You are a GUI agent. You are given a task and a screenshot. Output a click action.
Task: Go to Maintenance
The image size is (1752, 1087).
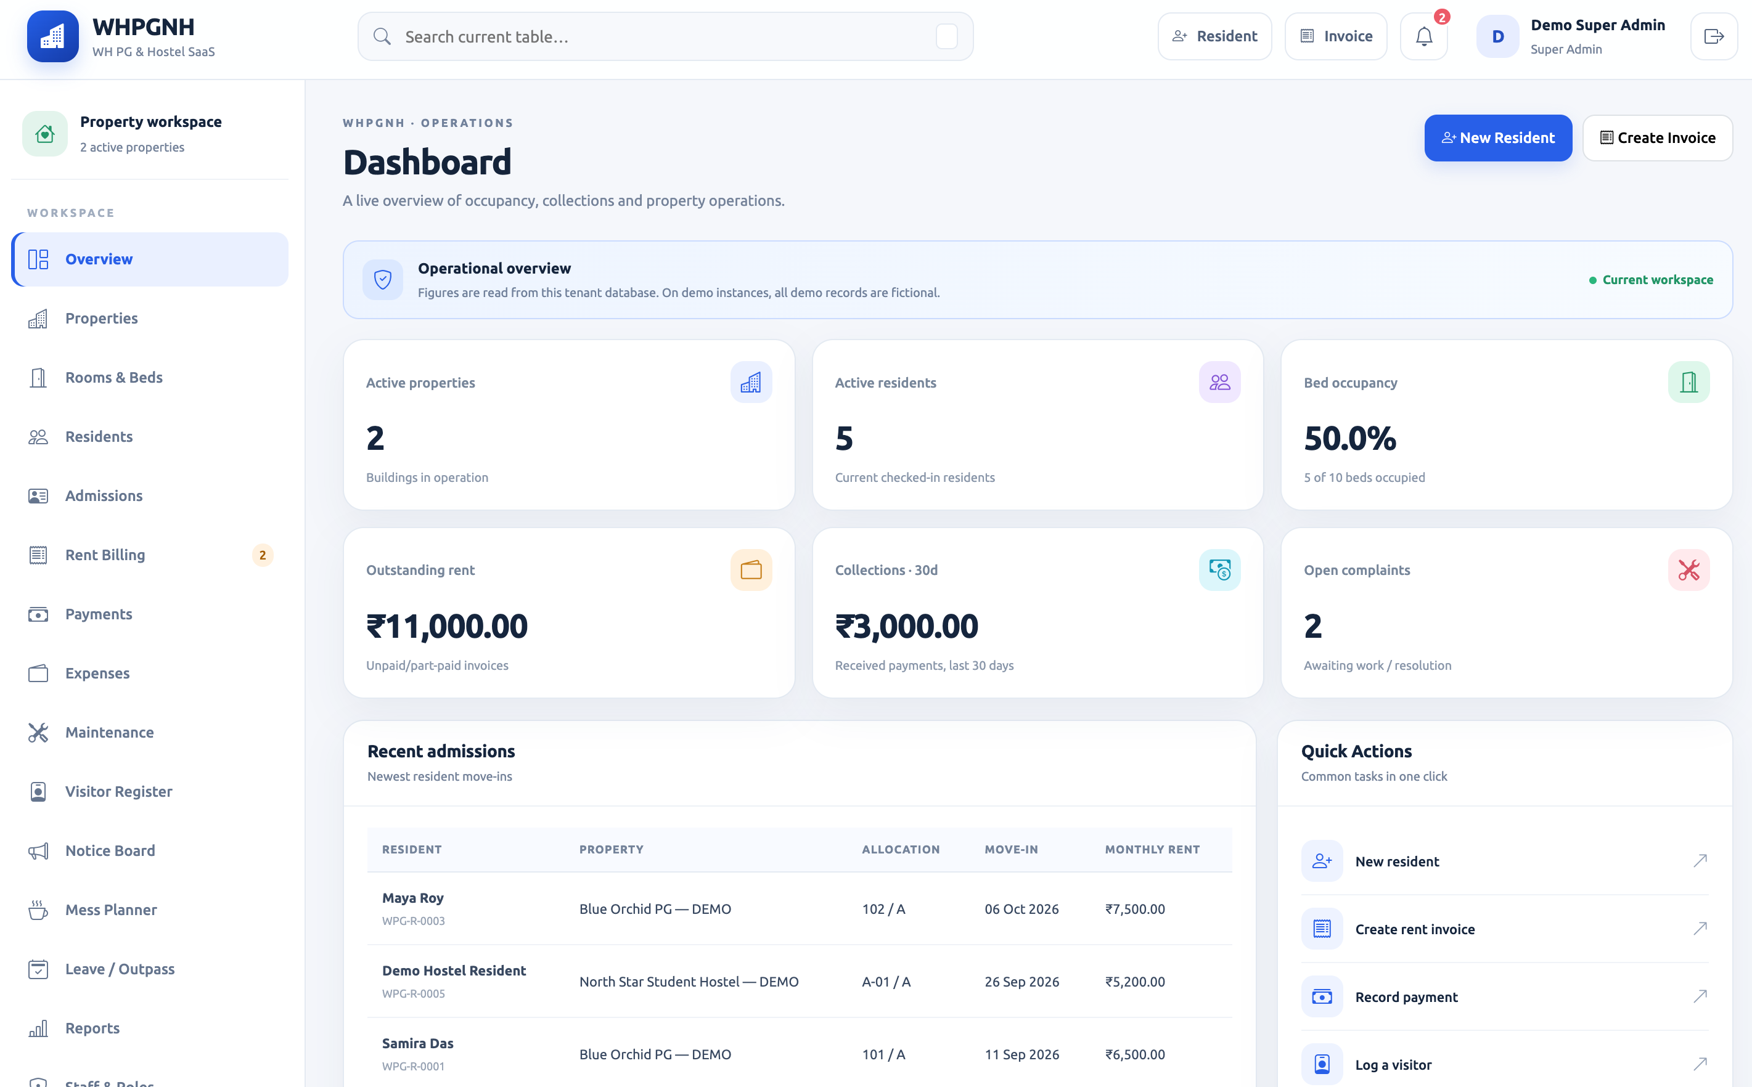150,732
